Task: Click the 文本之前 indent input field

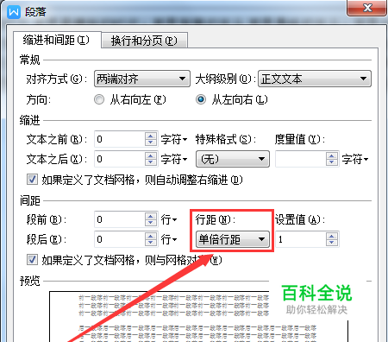Action: [x=120, y=139]
